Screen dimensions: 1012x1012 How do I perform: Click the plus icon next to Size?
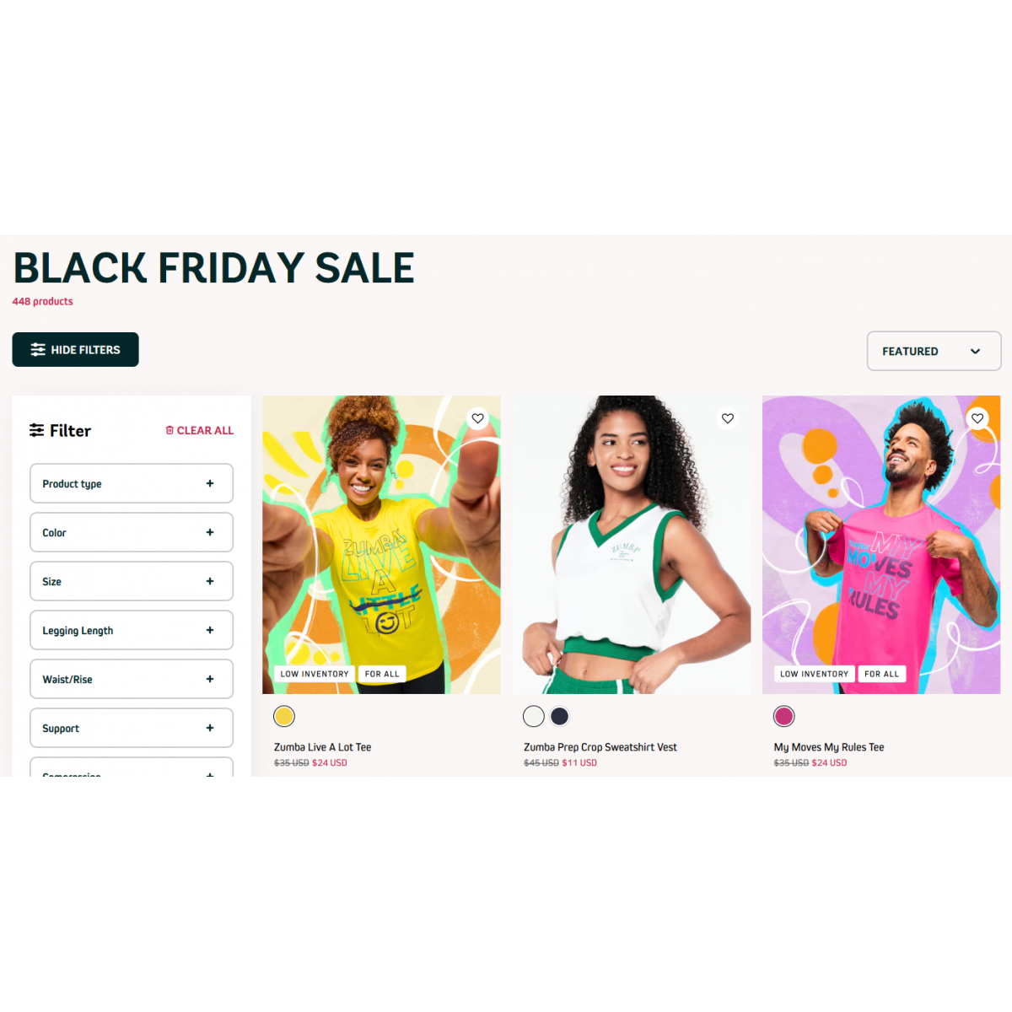(210, 581)
